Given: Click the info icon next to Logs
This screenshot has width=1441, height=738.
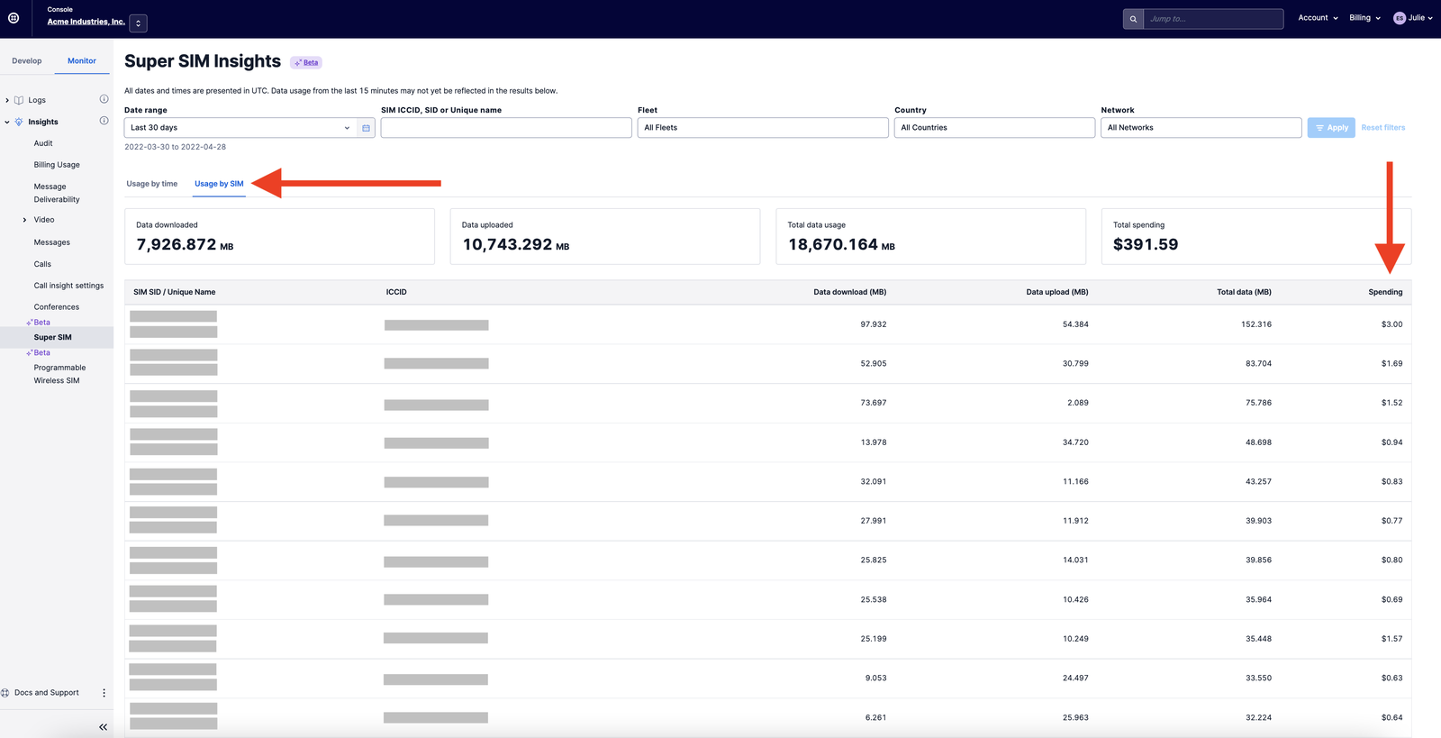Looking at the screenshot, I should click(x=104, y=99).
